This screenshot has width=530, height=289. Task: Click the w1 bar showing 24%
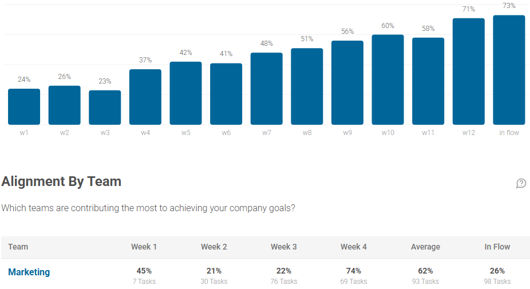(24, 107)
